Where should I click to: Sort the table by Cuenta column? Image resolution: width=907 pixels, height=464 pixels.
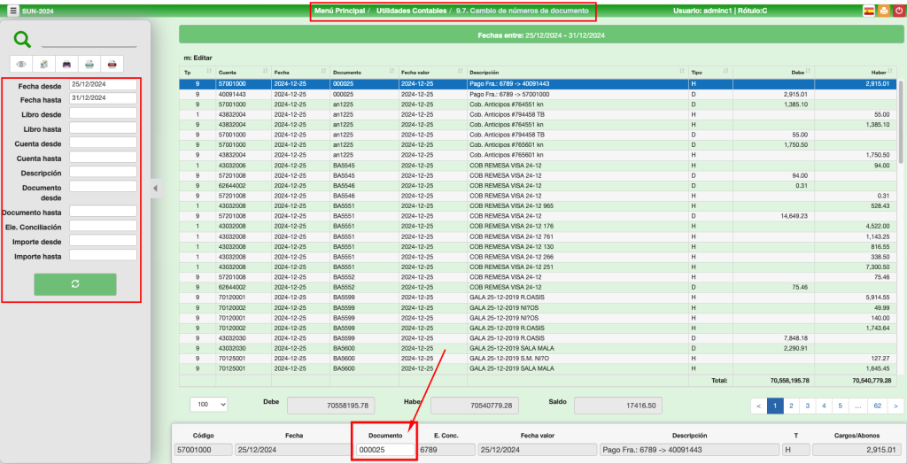point(243,73)
